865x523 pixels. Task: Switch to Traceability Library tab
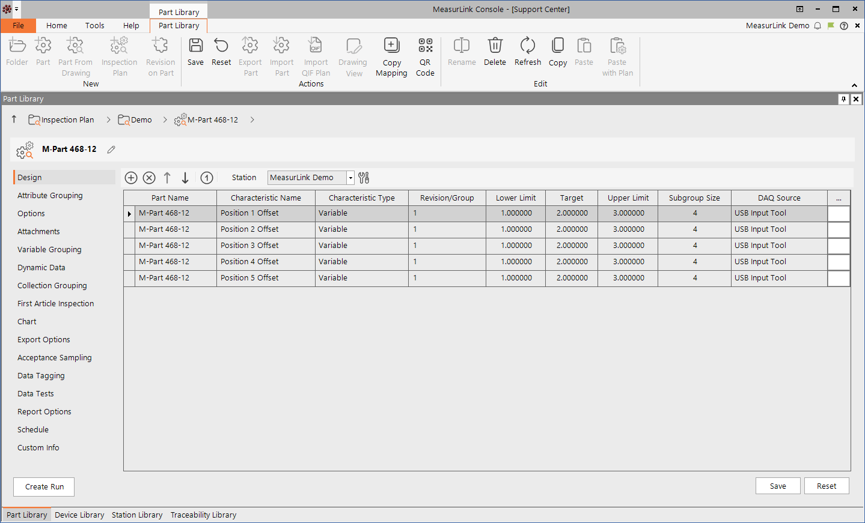[203, 515]
